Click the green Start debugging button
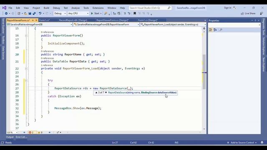Viewport: 267px width, 150px height. tap(95, 13)
